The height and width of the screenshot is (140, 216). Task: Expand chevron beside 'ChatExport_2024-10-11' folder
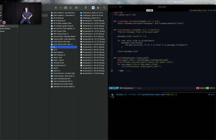106,18
